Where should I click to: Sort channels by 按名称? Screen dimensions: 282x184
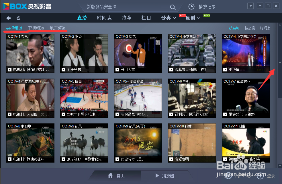pos(234,28)
